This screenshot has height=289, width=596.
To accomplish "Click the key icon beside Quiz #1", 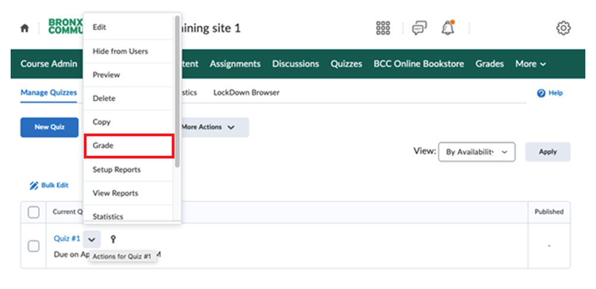I will pyautogui.click(x=113, y=239).
